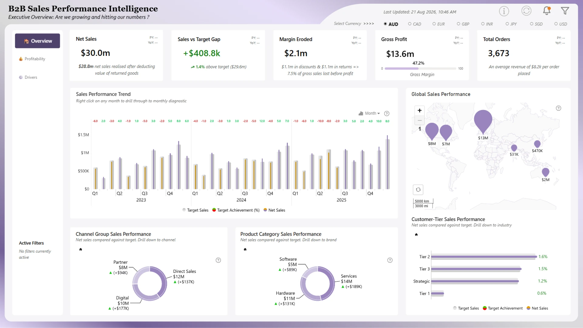This screenshot has width=583, height=328.
Task: Click the Tier 2 sales bar
Action: 484,257
